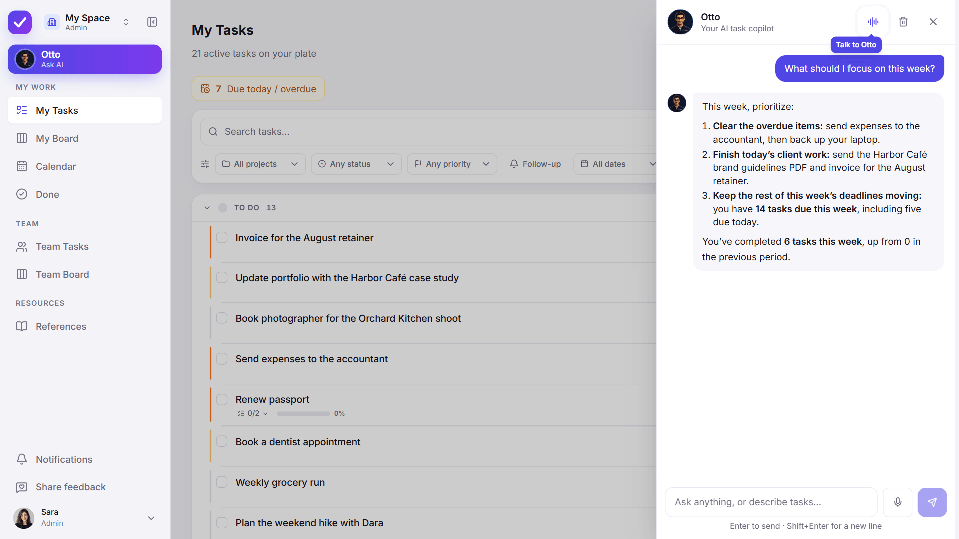Viewport: 959px width, 539px height.
Task: Clear chat with the trash icon
Action: coord(903,22)
